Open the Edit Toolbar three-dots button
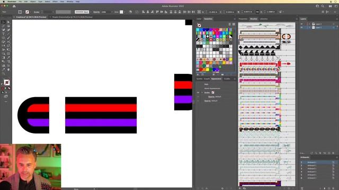 click(6, 101)
